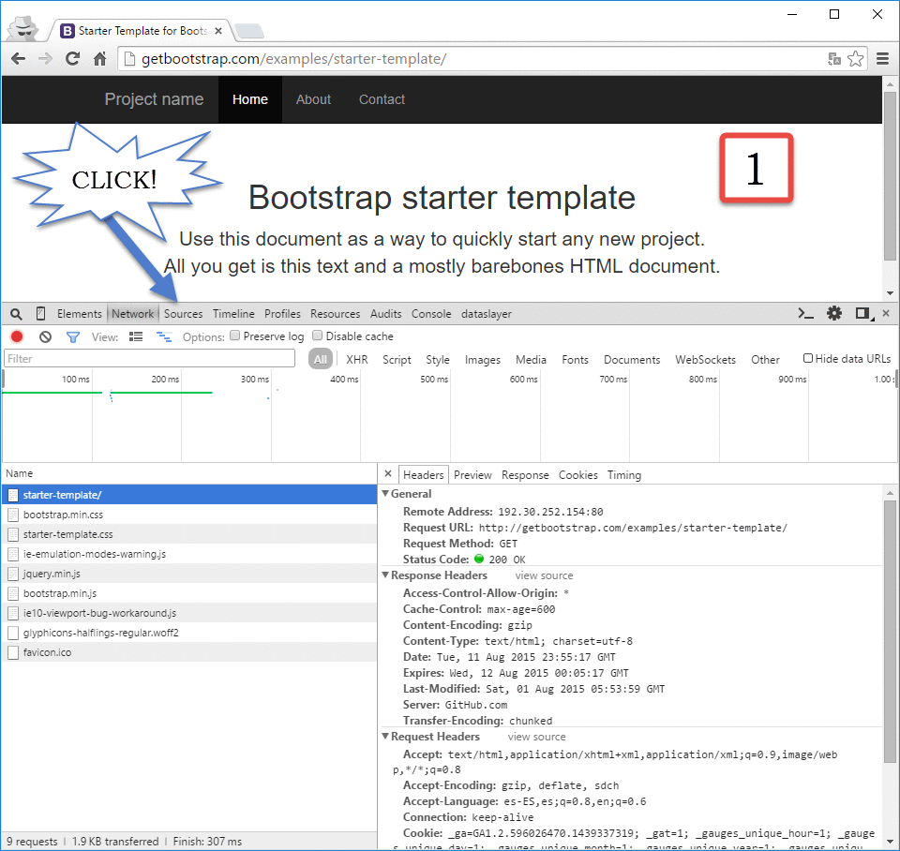This screenshot has height=851, width=900.
Task: Toggle the waterfall overview view icon
Action: pyautogui.click(x=164, y=336)
